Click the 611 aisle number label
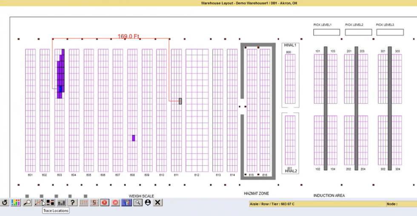The height and width of the screenshot is (216, 417). click(x=176, y=175)
